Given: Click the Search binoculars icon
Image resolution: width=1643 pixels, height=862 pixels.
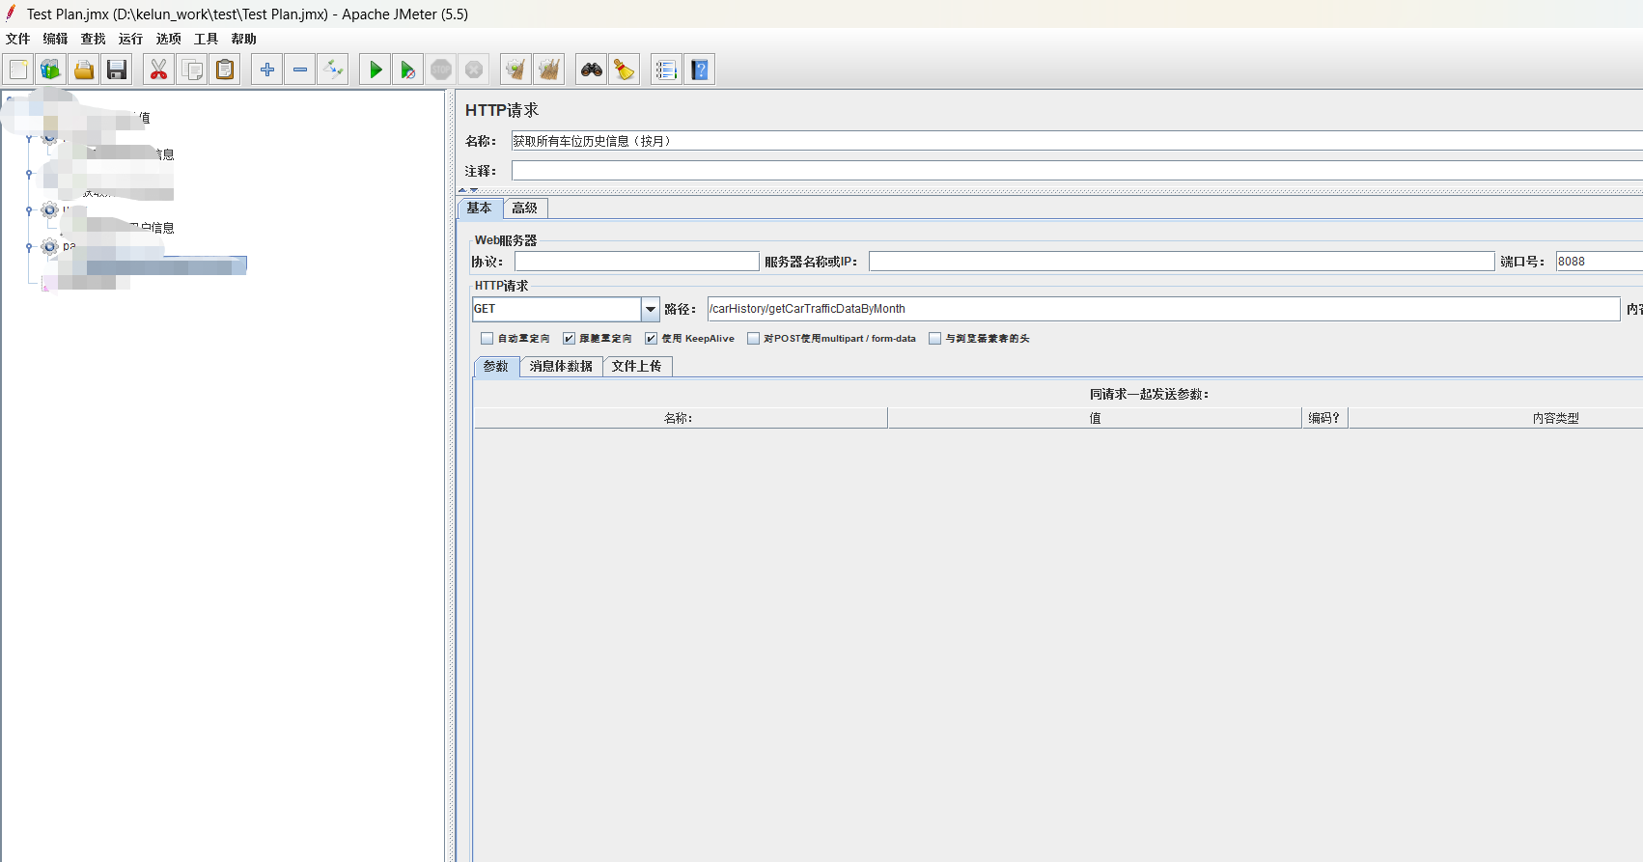Looking at the screenshot, I should coord(592,70).
